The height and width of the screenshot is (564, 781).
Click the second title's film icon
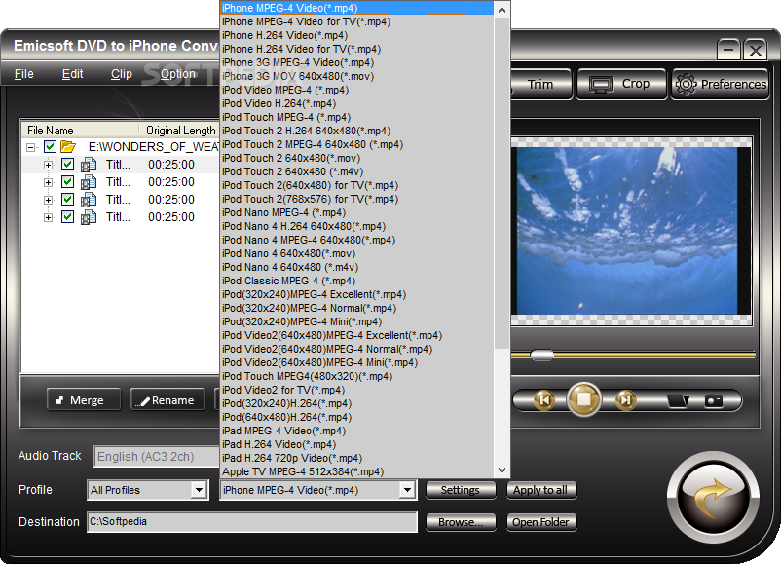[89, 182]
